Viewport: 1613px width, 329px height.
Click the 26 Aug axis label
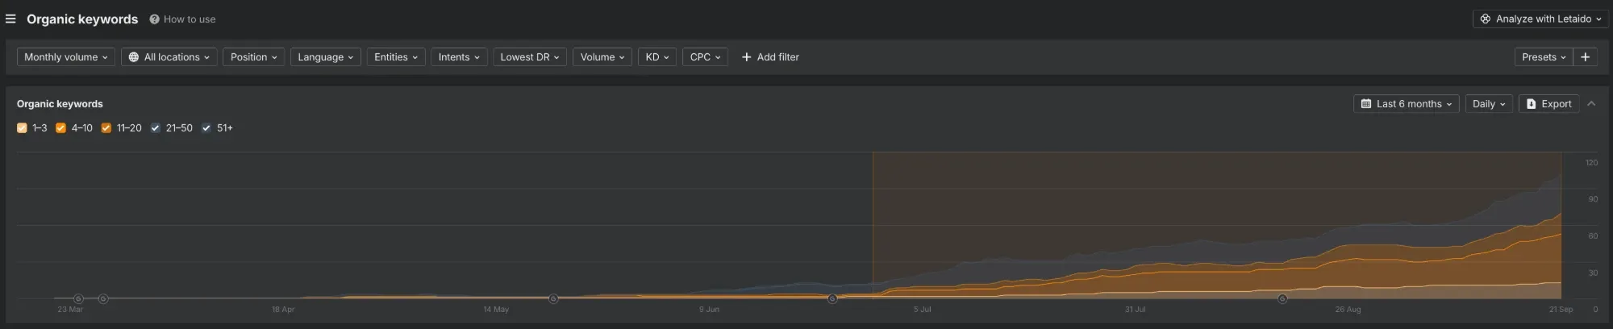tap(1348, 310)
